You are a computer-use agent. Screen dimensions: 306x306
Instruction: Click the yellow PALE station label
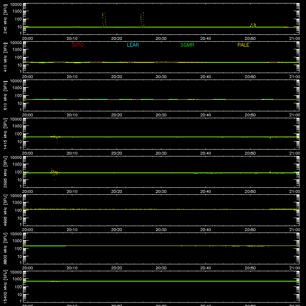coord(243,45)
